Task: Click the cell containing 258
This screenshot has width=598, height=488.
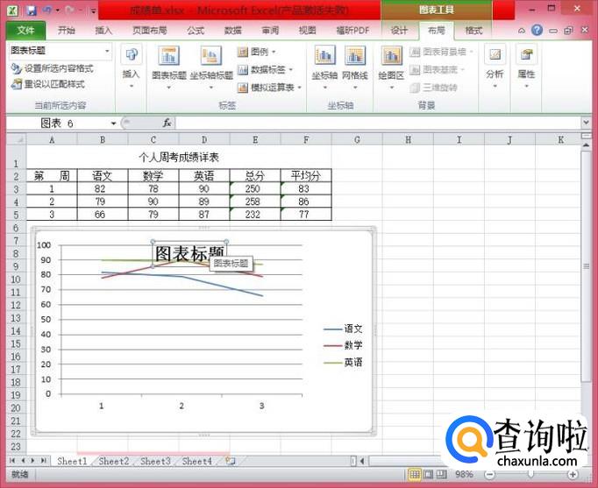Action: (x=255, y=202)
